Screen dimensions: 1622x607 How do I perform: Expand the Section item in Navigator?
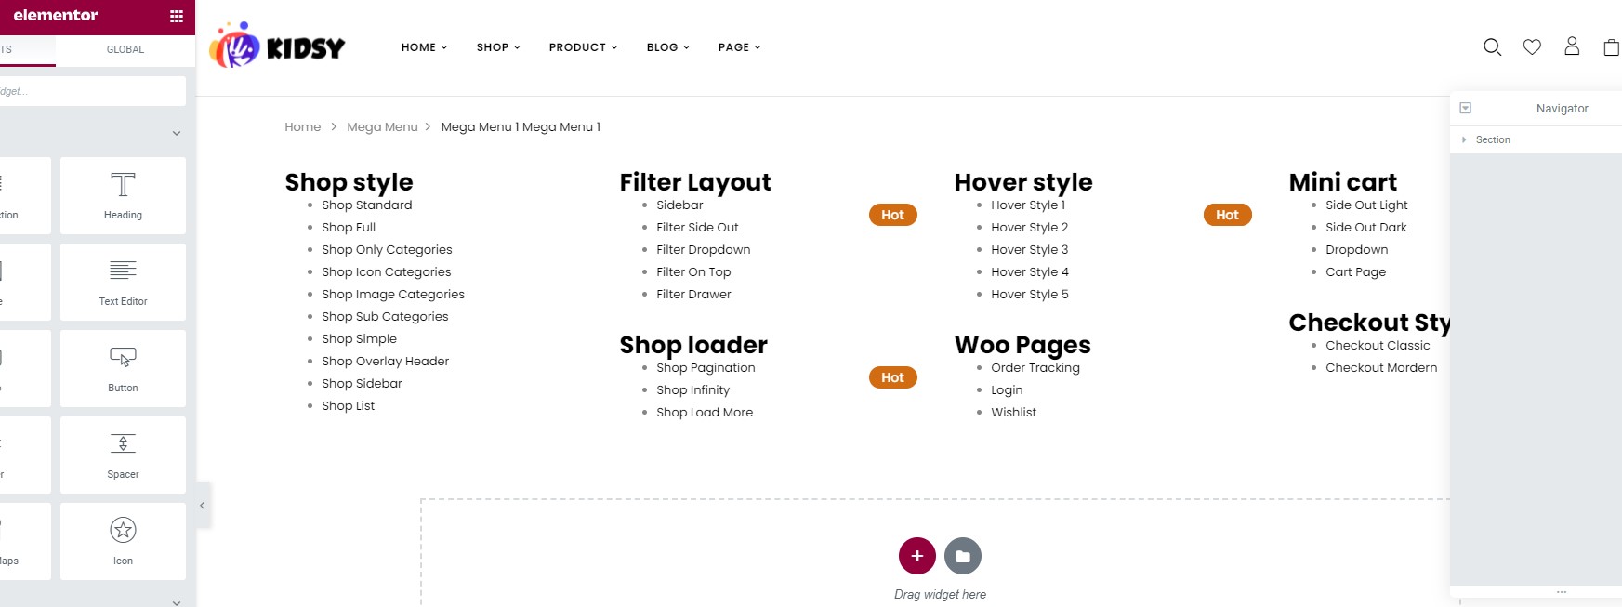(1464, 139)
